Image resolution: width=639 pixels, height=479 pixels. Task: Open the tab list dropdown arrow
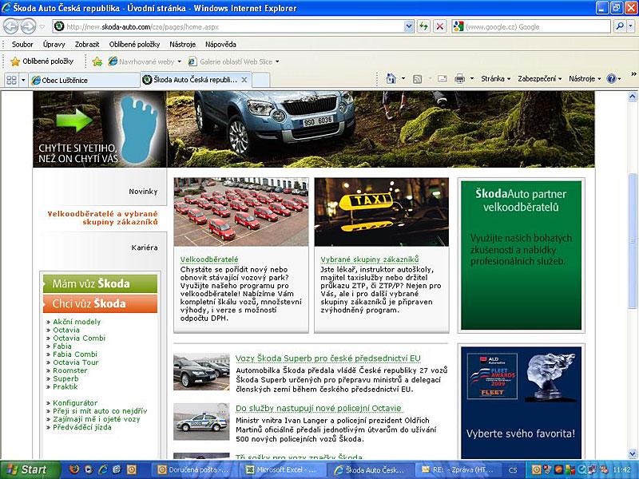pos(23,80)
